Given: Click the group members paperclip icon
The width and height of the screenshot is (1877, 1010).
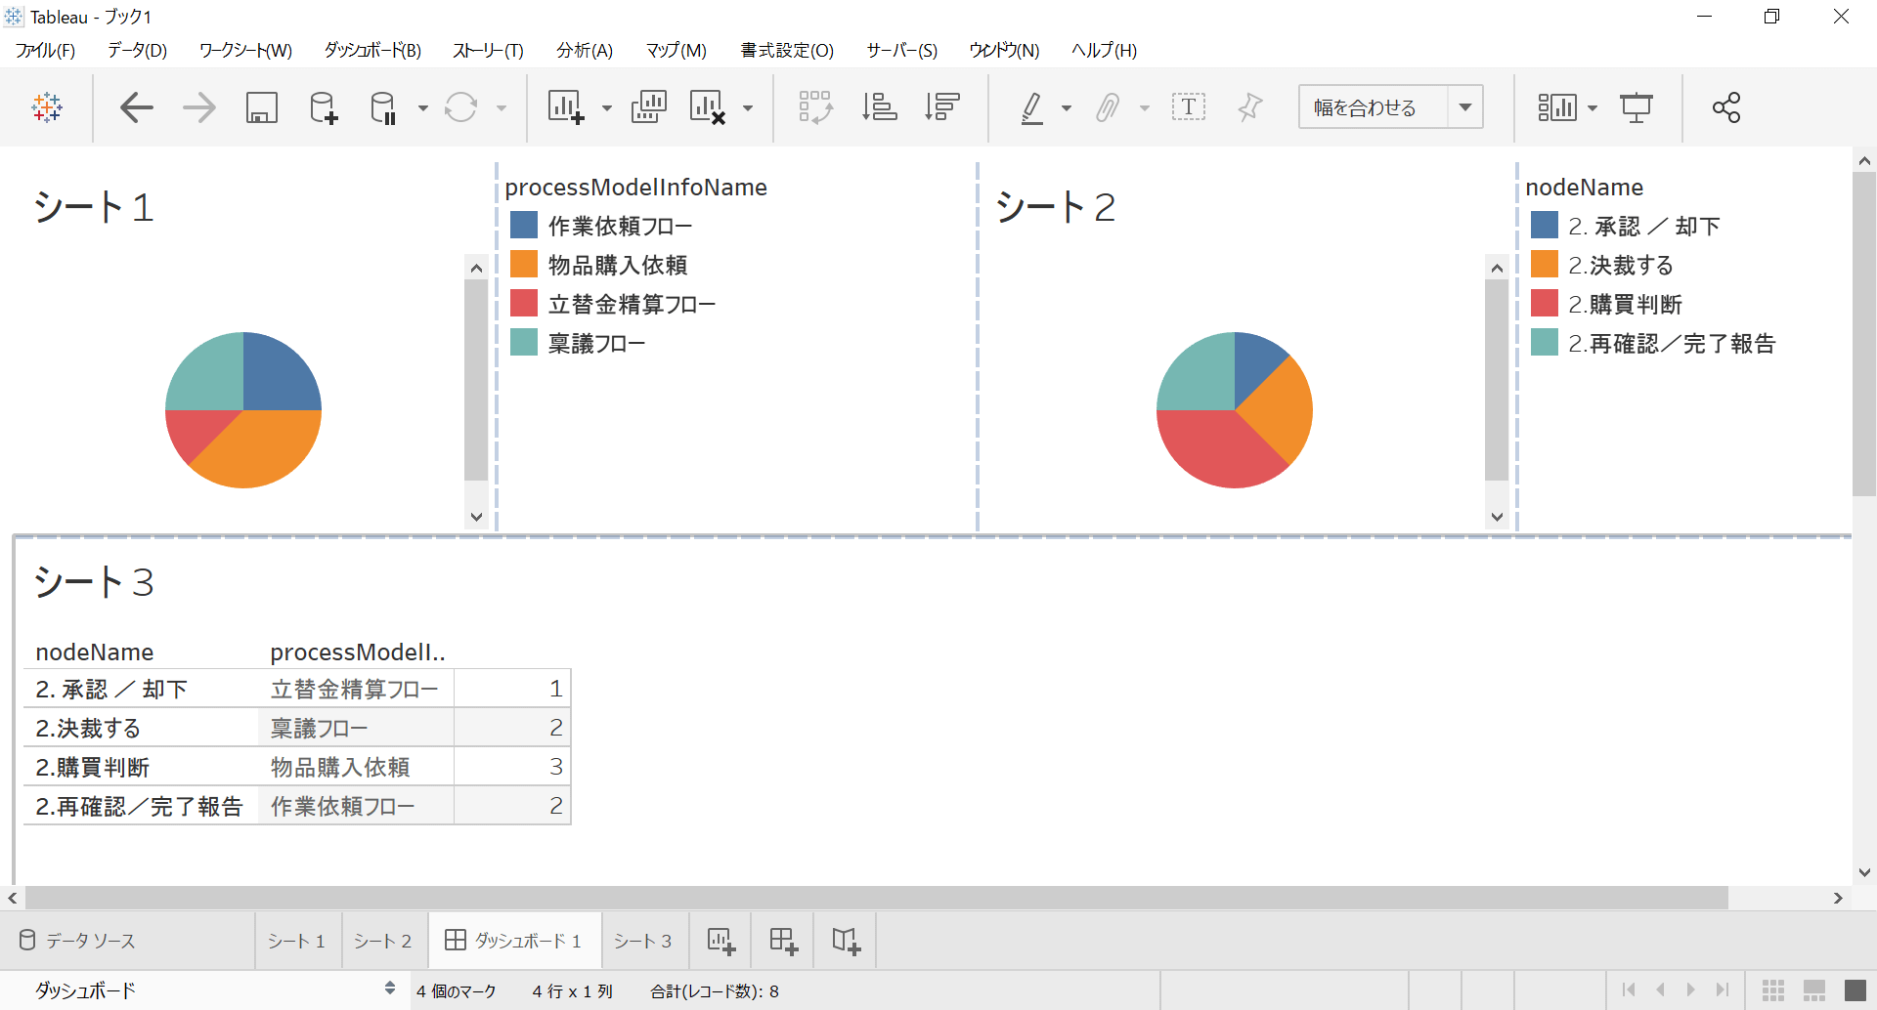Looking at the screenshot, I should tap(1108, 107).
